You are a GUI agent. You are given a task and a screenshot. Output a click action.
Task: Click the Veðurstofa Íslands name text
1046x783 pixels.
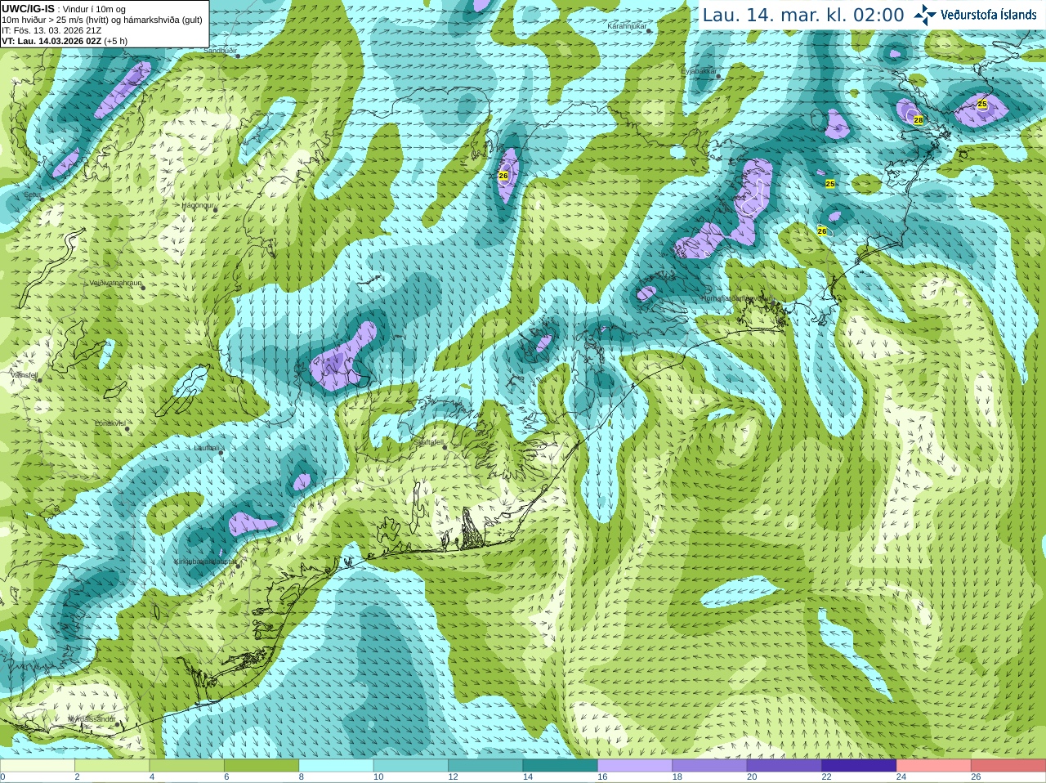(x=989, y=15)
